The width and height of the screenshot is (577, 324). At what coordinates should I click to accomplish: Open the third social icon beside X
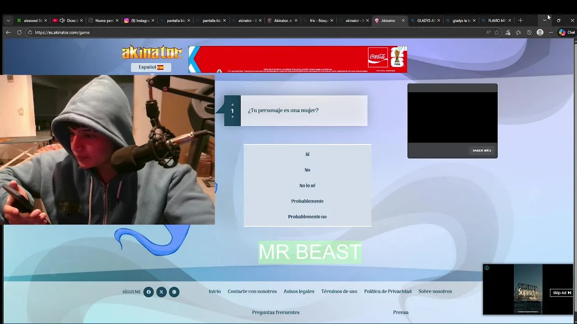[x=174, y=292]
